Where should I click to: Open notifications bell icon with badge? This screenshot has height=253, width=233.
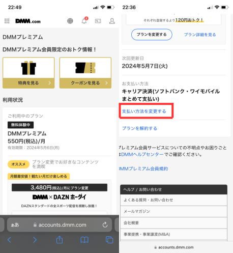(x=84, y=20)
